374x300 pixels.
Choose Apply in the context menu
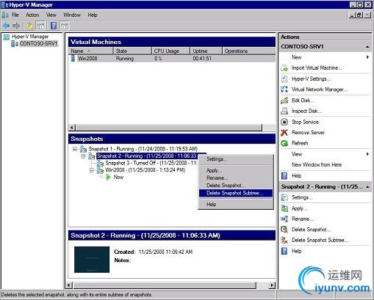click(236, 170)
